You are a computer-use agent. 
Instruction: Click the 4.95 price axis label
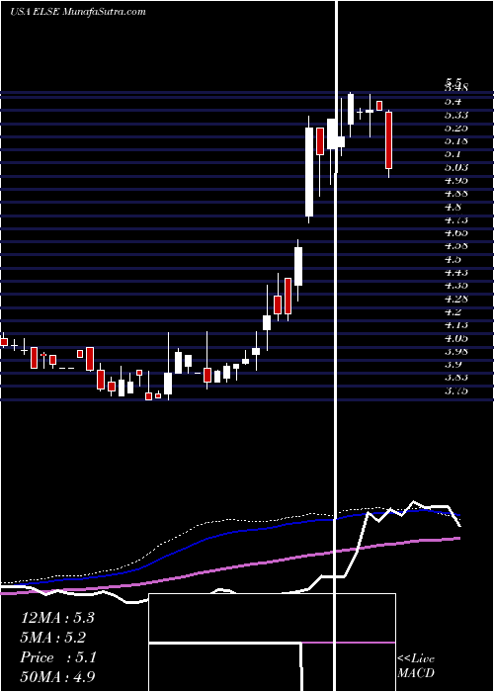455,180
